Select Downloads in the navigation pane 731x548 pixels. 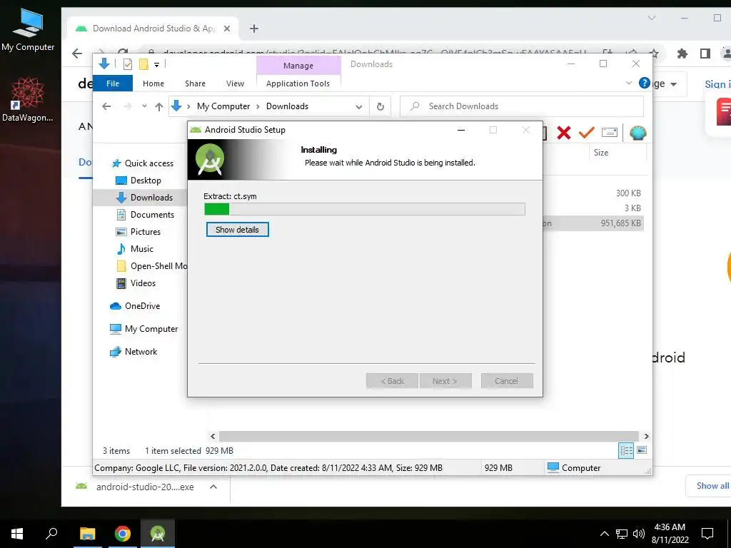pyautogui.click(x=144, y=198)
